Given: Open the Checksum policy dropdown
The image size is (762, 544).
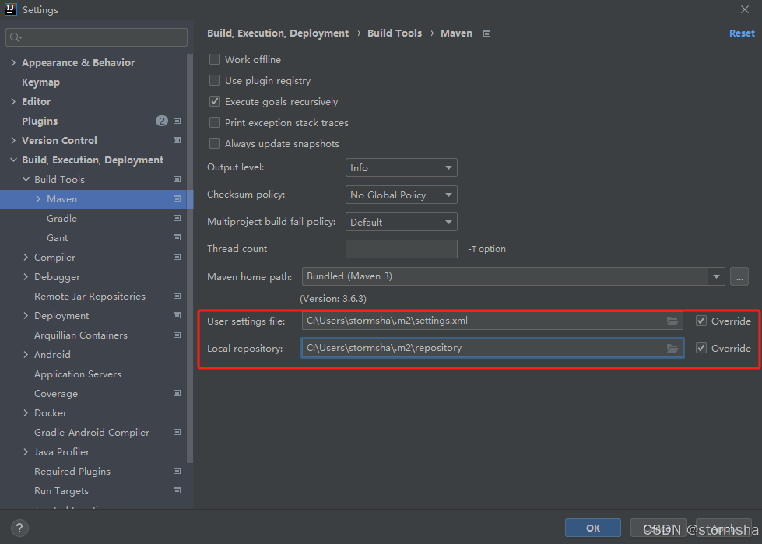Looking at the screenshot, I should 402,195.
